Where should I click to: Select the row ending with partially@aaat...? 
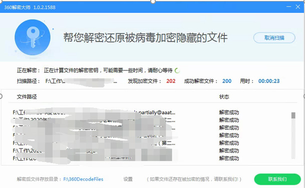tap(126, 112)
